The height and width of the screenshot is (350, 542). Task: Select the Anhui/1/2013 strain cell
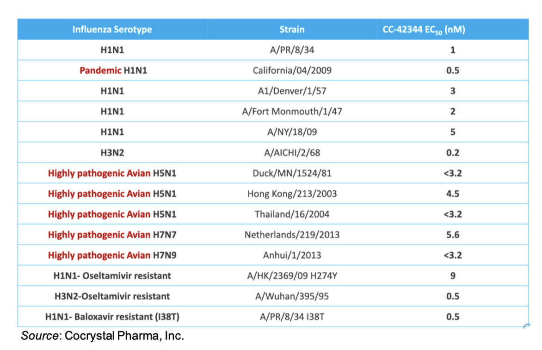[x=292, y=255]
